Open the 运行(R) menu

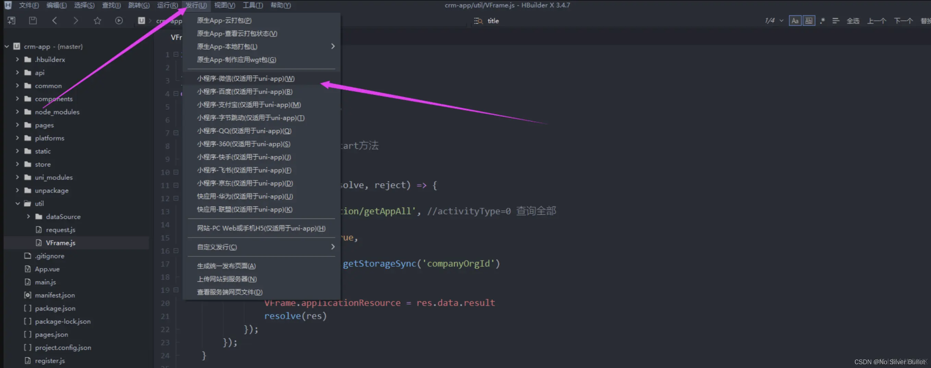167,5
